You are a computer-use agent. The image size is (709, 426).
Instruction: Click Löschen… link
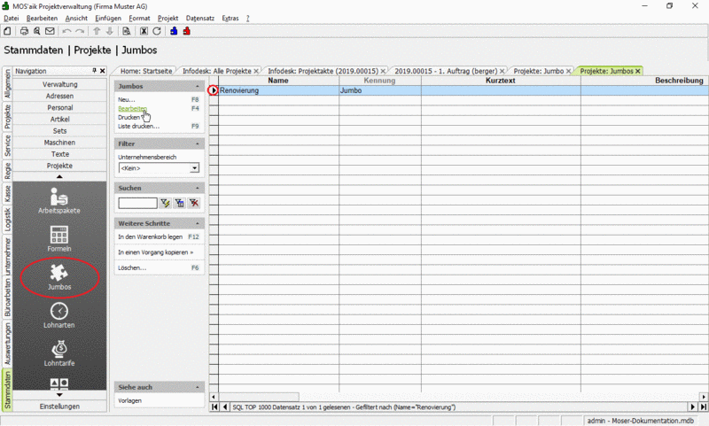click(x=132, y=267)
